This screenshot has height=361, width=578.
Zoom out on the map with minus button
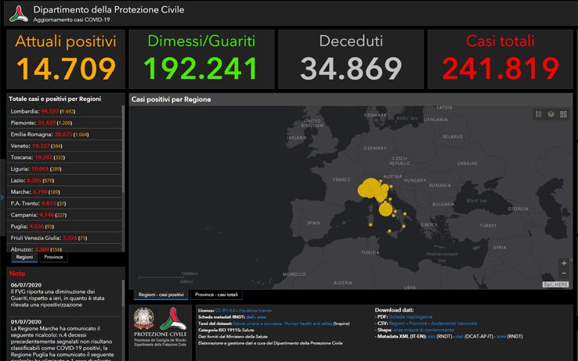[x=564, y=275]
